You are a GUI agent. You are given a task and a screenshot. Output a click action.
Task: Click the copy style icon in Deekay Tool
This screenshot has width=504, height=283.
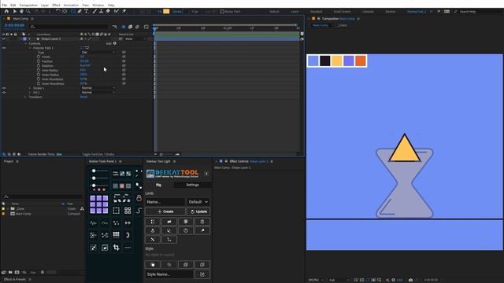pos(153,265)
